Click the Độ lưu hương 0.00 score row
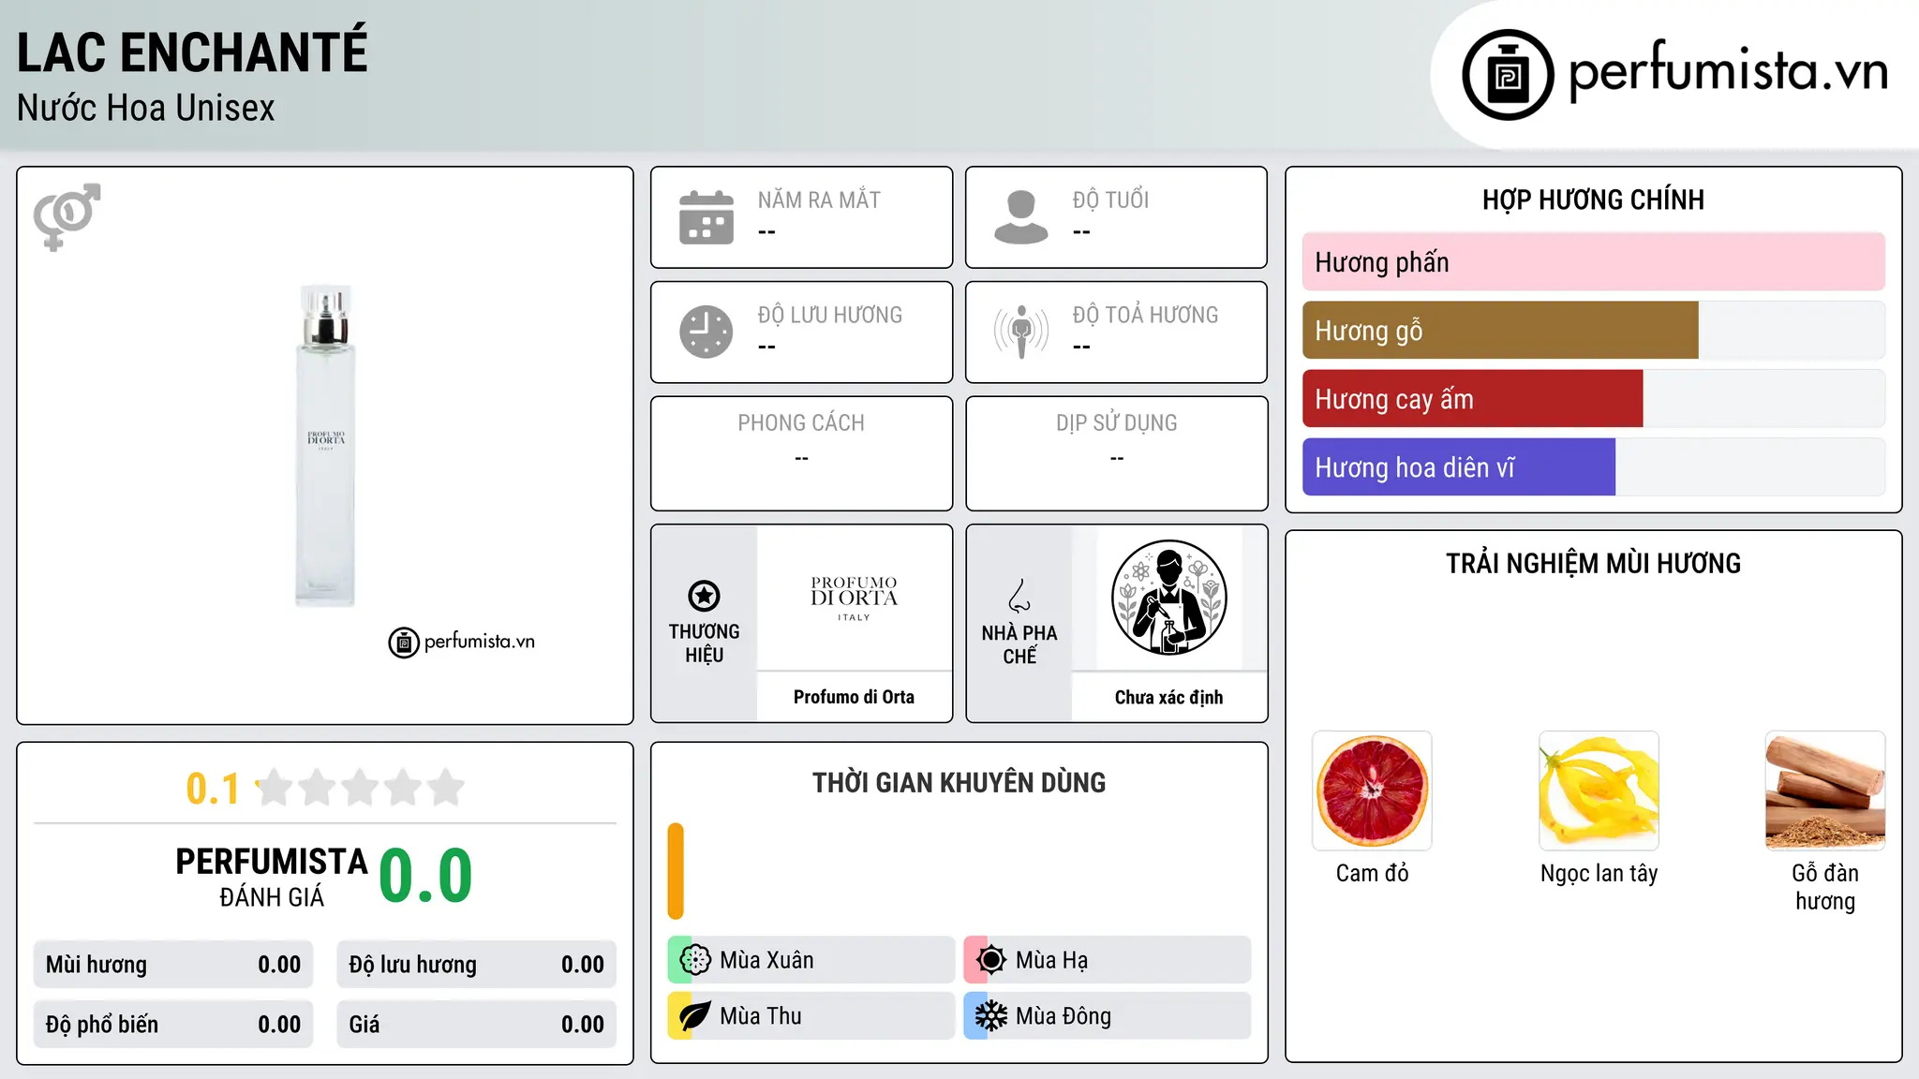Viewport: 1919px width, 1079px height. pyautogui.click(x=476, y=965)
